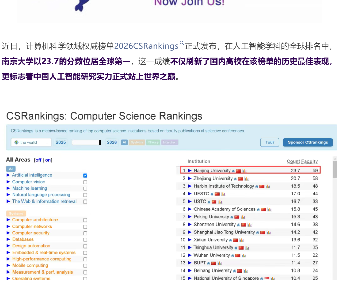The width and height of the screenshot is (343, 283).
Task: Click the rankings list scrollbar thumb
Action: (335, 169)
